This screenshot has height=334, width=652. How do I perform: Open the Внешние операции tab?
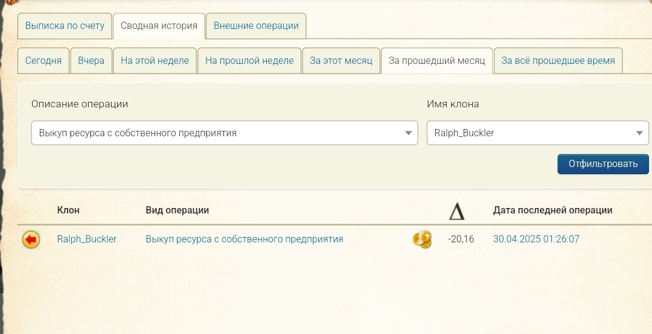[x=256, y=26]
